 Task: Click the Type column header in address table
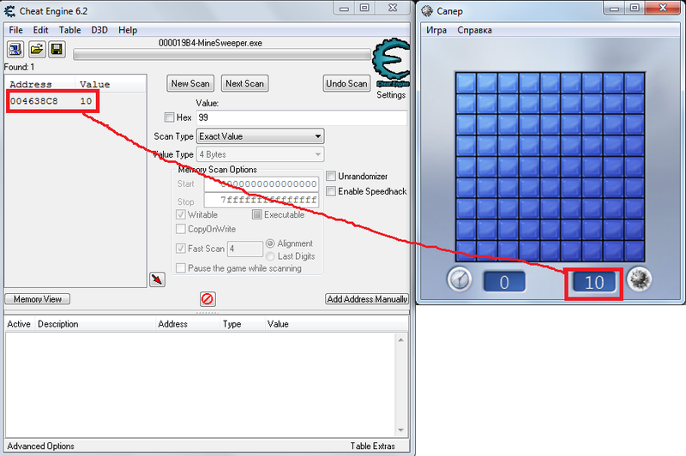point(242,324)
